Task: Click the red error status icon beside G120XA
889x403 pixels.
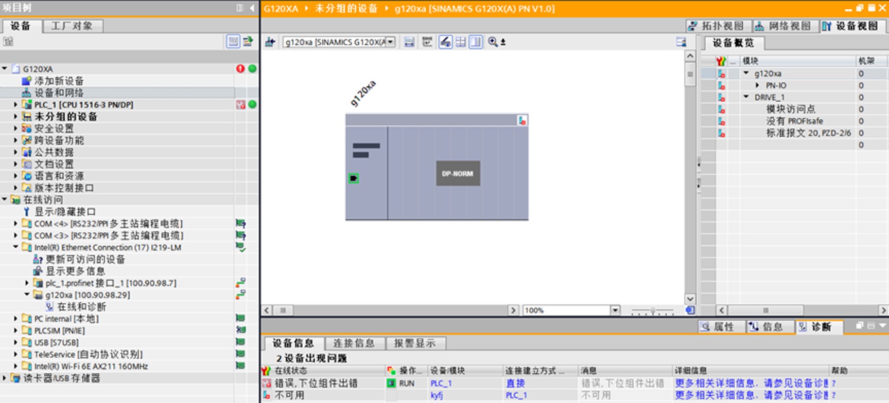Action: pyautogui.click(x=240, y=69)
